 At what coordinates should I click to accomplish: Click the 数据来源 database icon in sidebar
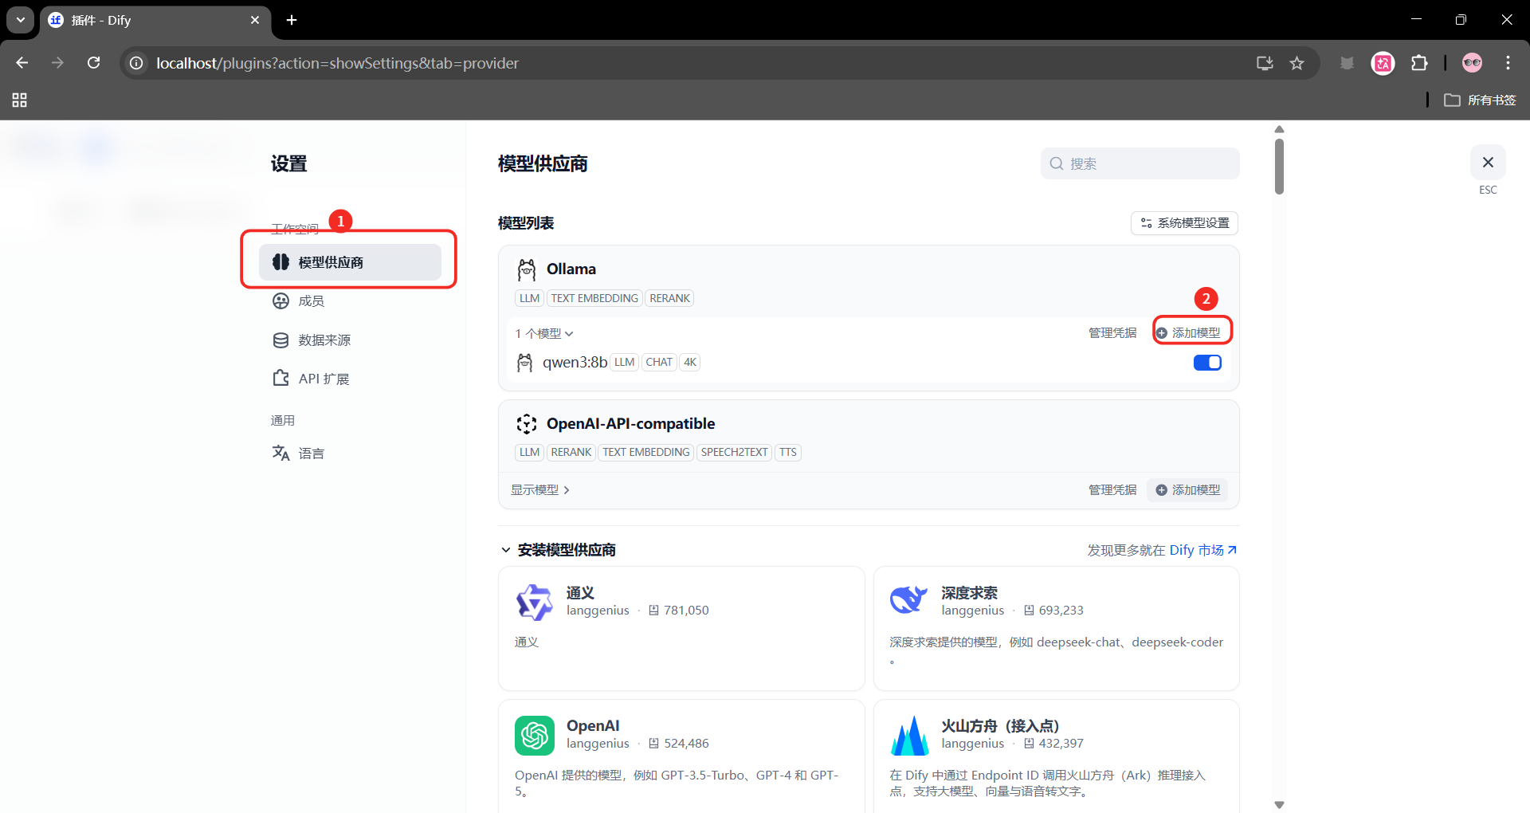[280, 340]
